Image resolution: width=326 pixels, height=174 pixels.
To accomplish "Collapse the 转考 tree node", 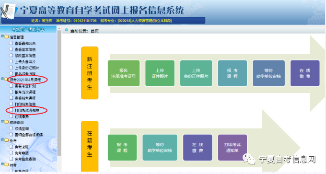I will [2, 164].
